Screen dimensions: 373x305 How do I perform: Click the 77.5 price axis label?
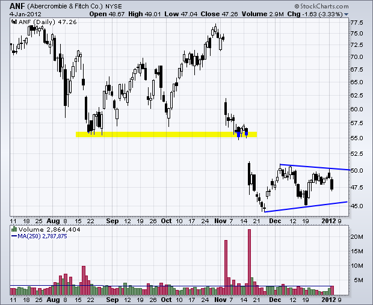pyautogui.click(x=357, y=23)
